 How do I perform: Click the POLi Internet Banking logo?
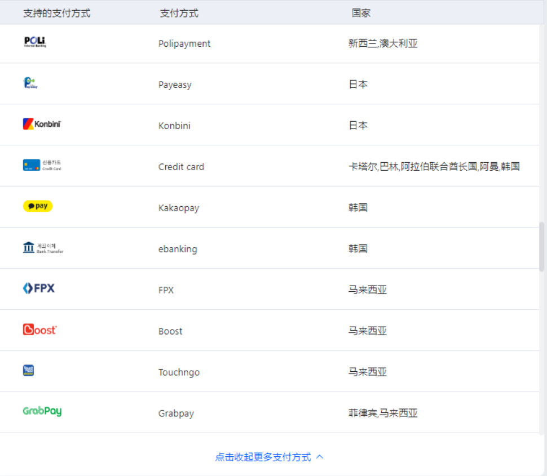point(35,42)
